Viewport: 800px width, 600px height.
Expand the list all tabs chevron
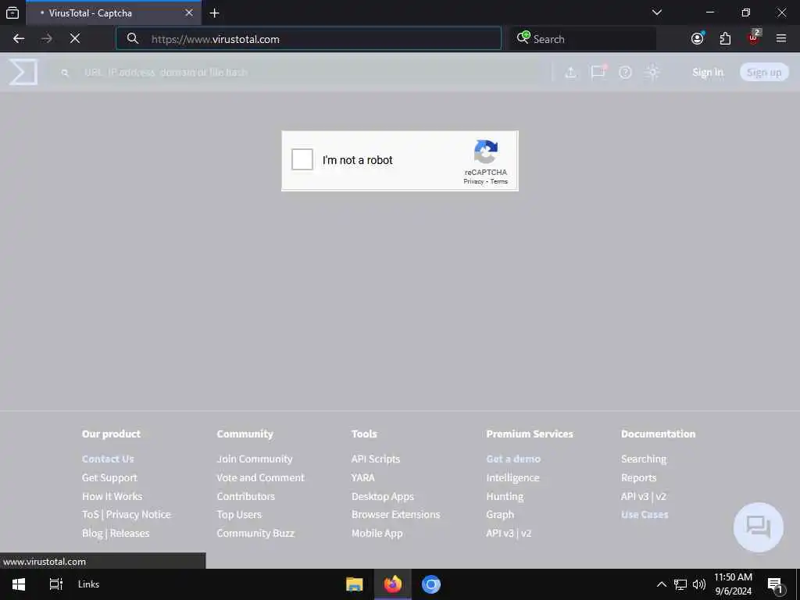(x=657, y=12)
